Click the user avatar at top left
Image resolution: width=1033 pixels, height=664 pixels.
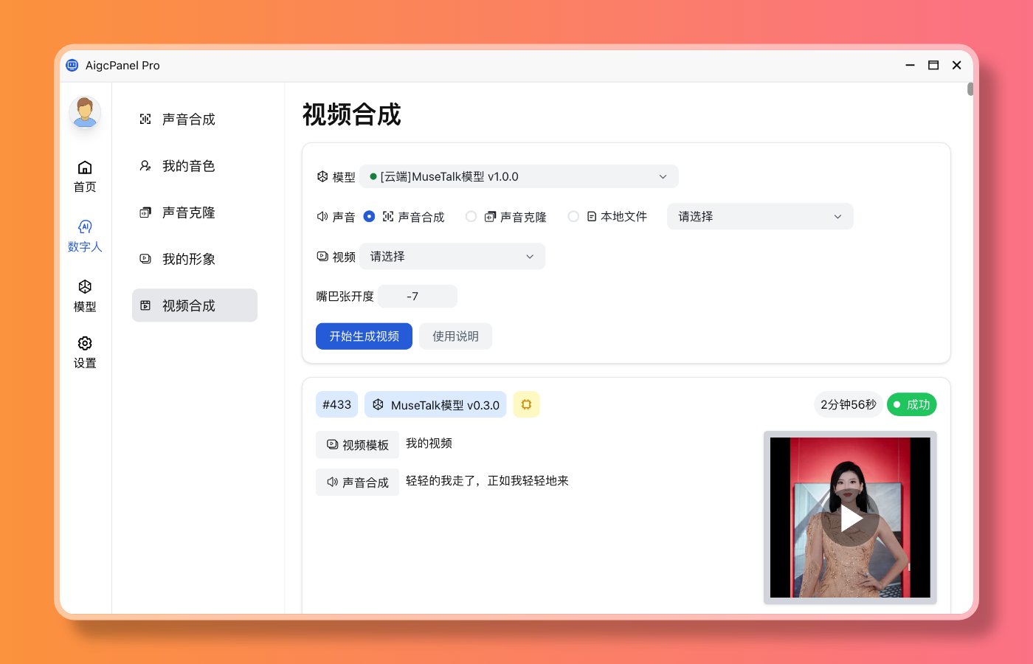pos(85,112)
